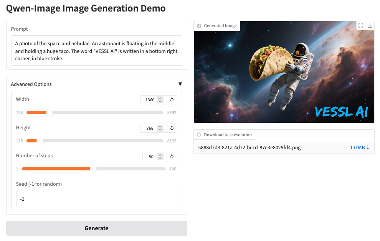Click the Height slider handle
380x241 pixels.
[x=40, y=141]
